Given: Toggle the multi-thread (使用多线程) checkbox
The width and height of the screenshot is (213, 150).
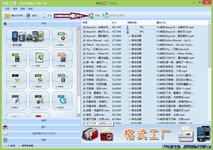Looking at the screenshot, I should tap(19, 146).
